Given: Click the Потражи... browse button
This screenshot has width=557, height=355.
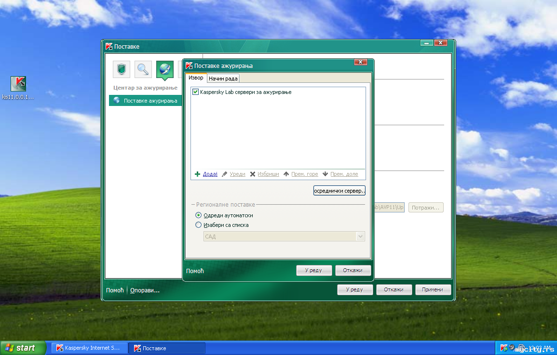Looking at the screenshot, I should point(426,208).
